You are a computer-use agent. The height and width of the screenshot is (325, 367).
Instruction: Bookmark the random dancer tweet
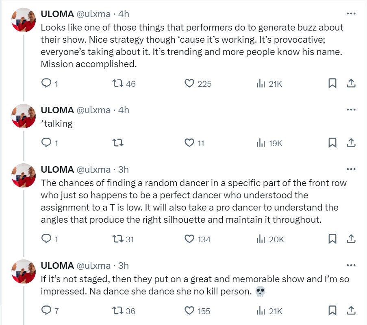332,239
